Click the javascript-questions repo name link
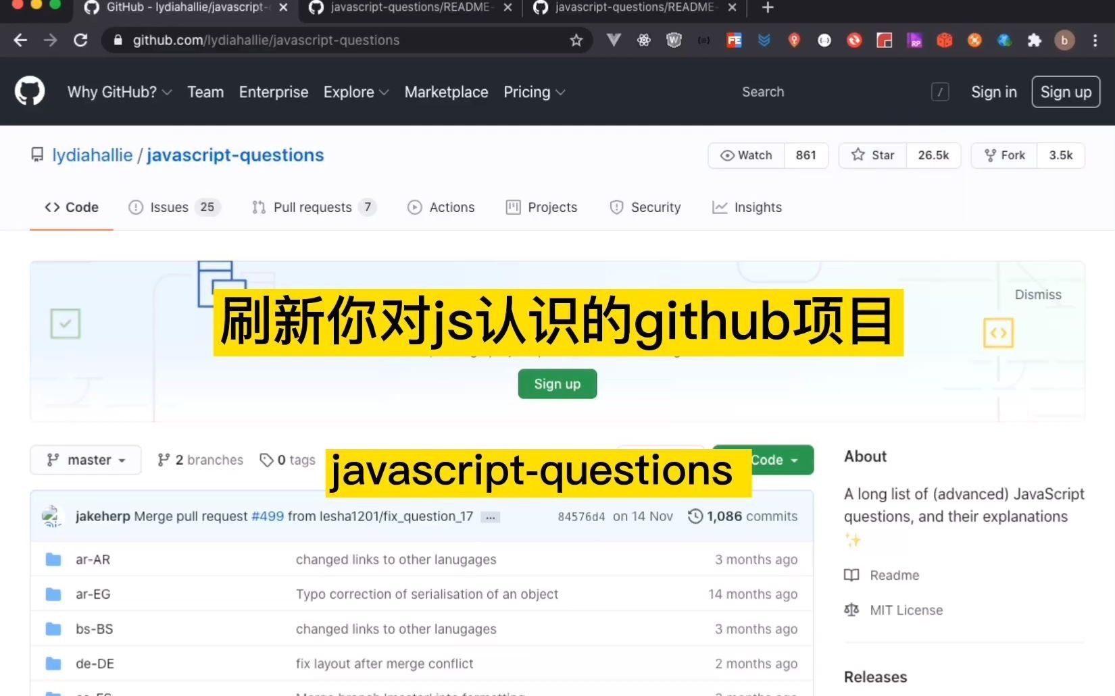1115x696 pixels. (x=235, y=155)
